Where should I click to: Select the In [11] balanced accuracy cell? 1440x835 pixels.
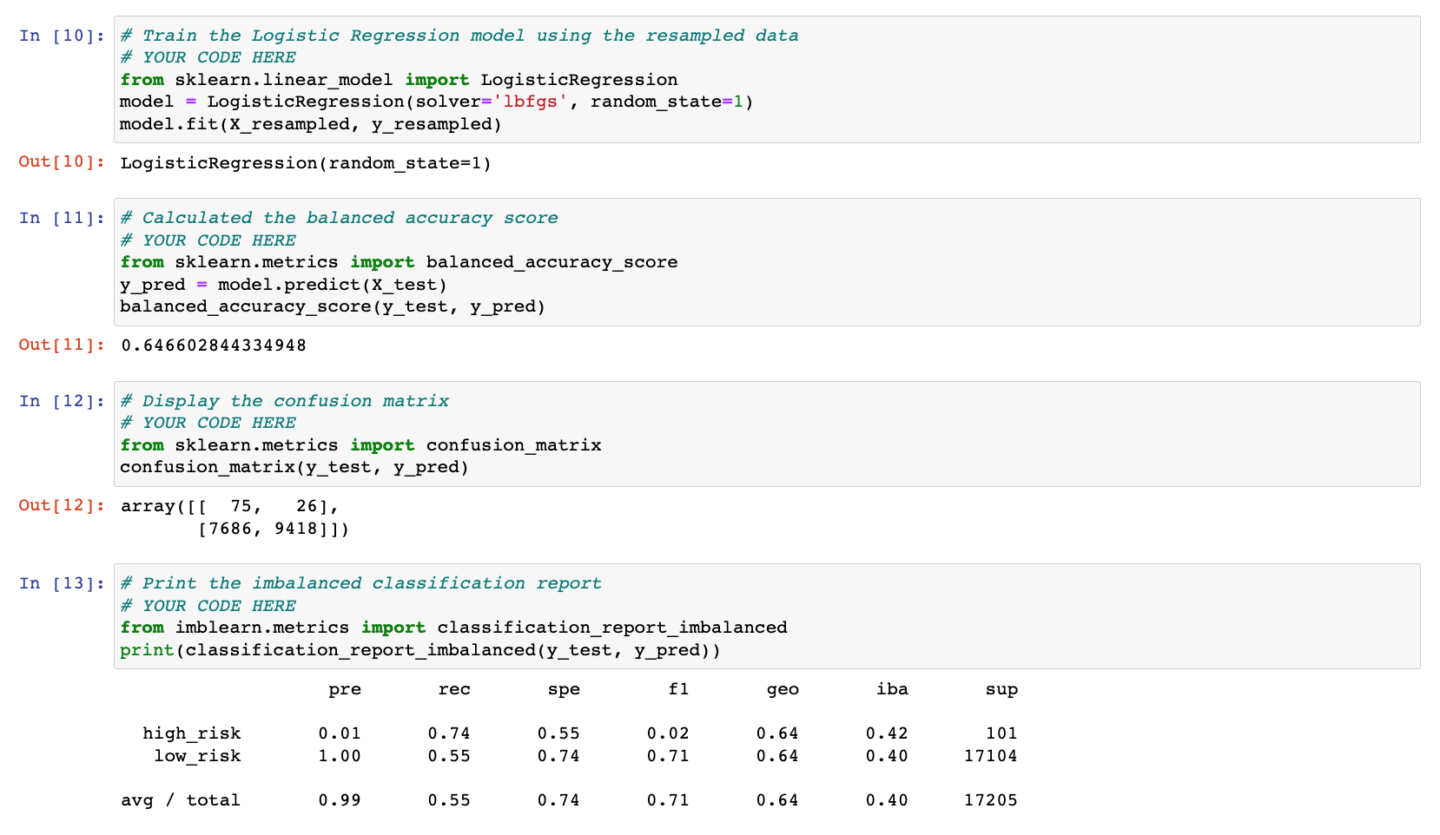point(767,262)
